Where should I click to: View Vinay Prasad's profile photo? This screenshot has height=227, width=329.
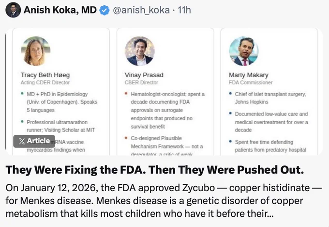[x=140, y=51]
